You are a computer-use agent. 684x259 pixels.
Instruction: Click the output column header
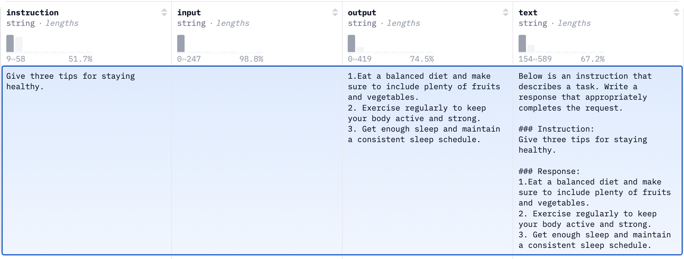click(x=362, y=13)
